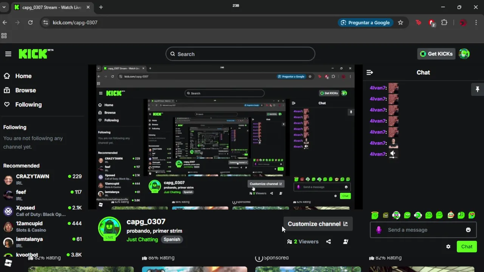Screen dimensions: 484x272
Task: Insert the angry olive square emote
Action: point(386,215)
